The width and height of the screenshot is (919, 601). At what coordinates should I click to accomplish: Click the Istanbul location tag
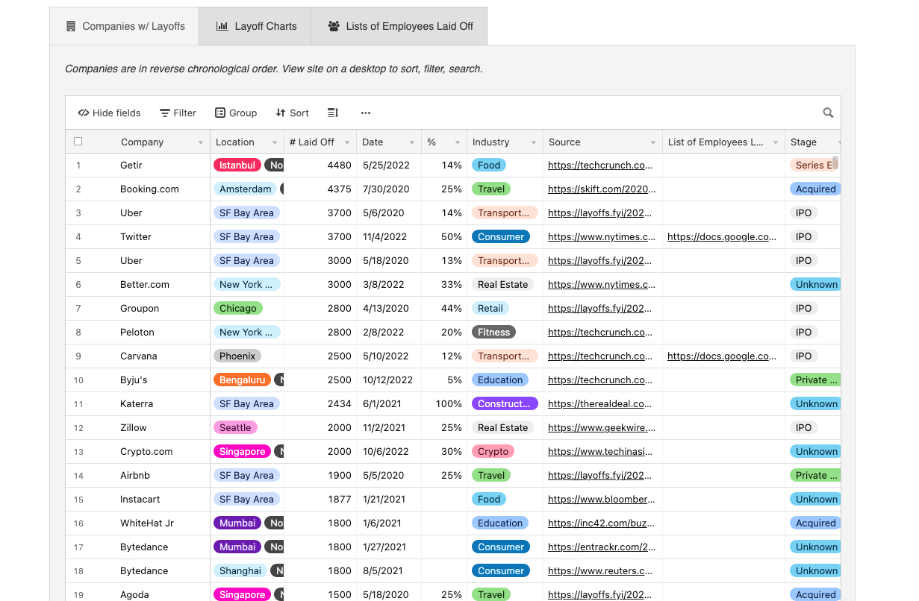tap(237, 166)
